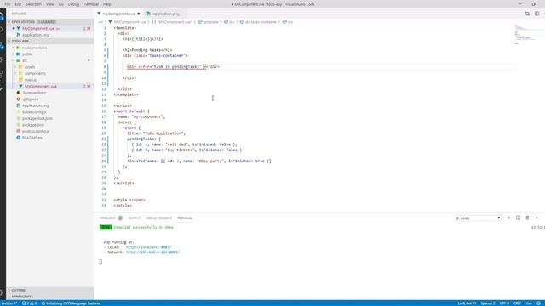
Task: Open package-lock.json file
Action: tap(37, 118)
